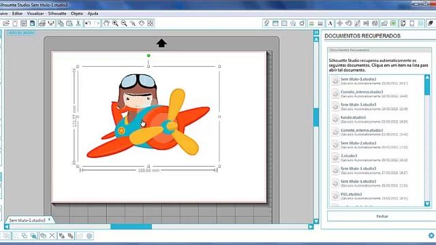Viewport: 436px width, 245px height.
Task: Open the Replicate window icon
Action: coord(375,23)
